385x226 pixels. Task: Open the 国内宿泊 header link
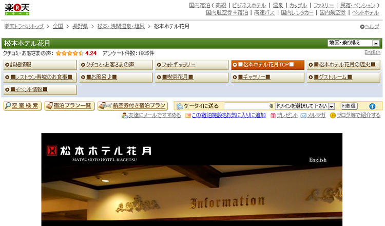pyautogui.click(x=200, y=6)
